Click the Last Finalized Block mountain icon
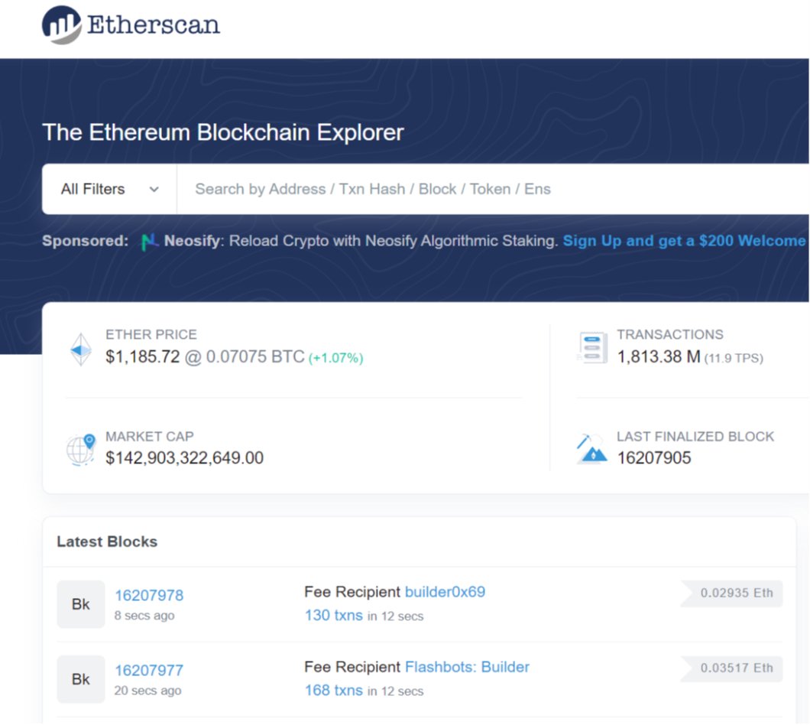810x725 pixels. coord(591,448)
